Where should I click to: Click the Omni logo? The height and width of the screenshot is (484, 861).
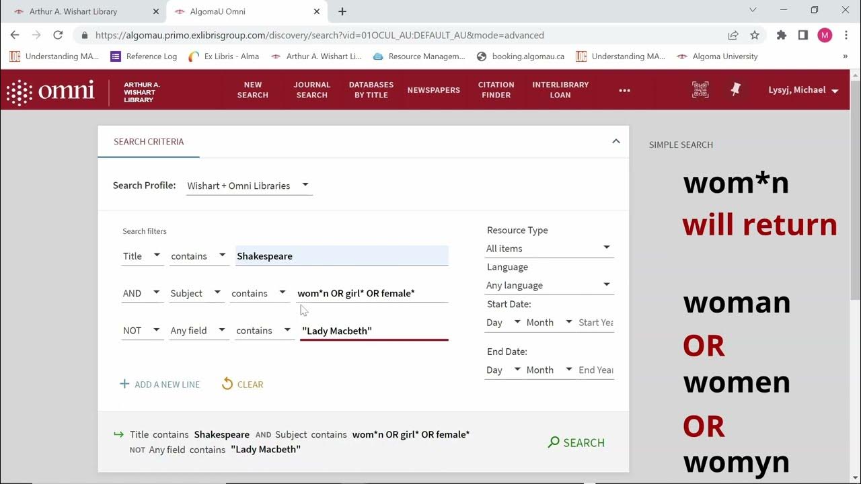coord(50,91)
